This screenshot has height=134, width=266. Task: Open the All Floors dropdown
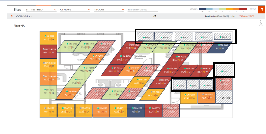tap(75, 10)
